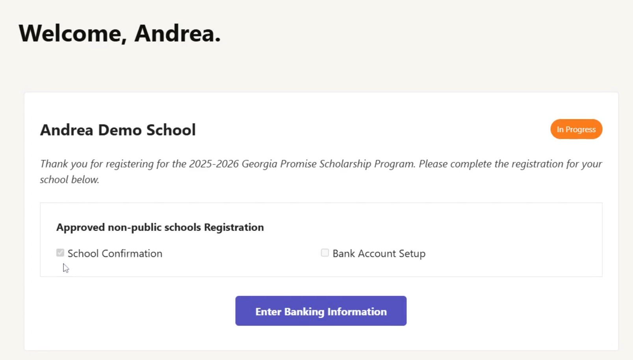633x360 pixels.
Task: Click the word "Setup" in Bank Account Setup
Action: pyautogui.click(x=412, y=253)
